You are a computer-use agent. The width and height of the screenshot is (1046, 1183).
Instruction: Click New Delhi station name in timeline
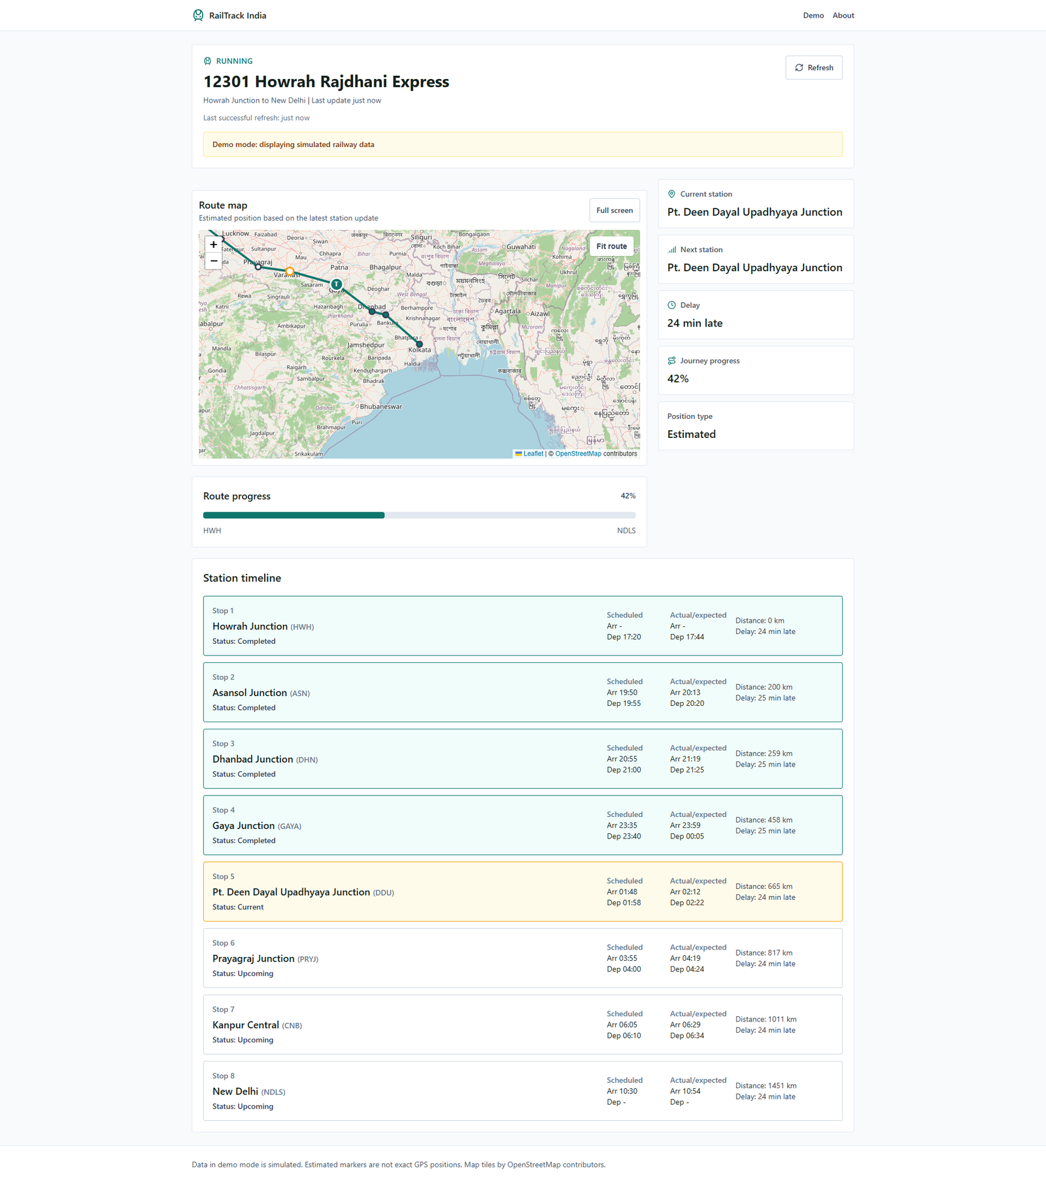(x=235, y=1091)
